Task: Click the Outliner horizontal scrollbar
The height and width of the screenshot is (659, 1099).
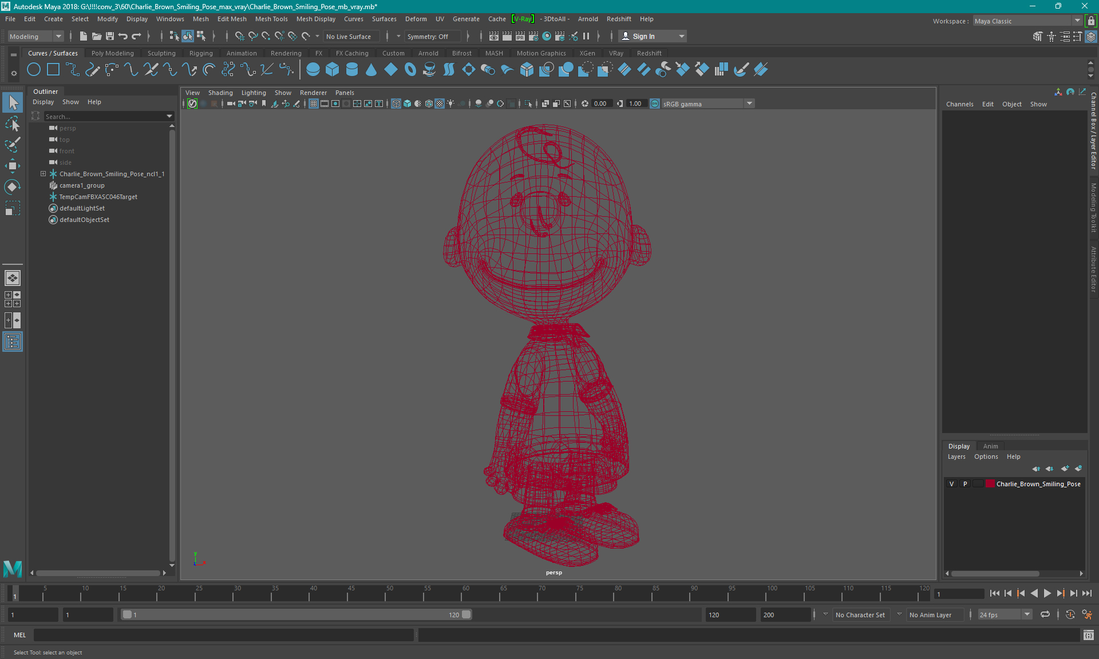Action: point(98,573)
